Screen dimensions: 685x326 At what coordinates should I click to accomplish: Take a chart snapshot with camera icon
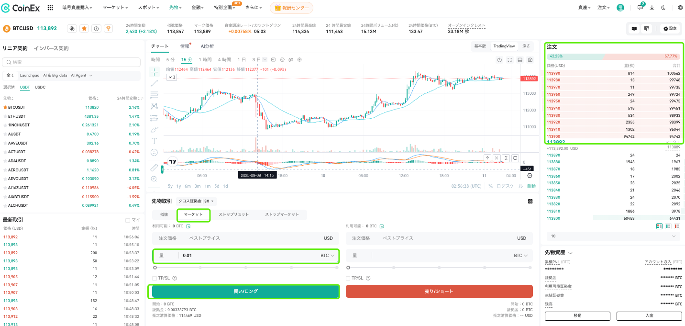(530, 60)
